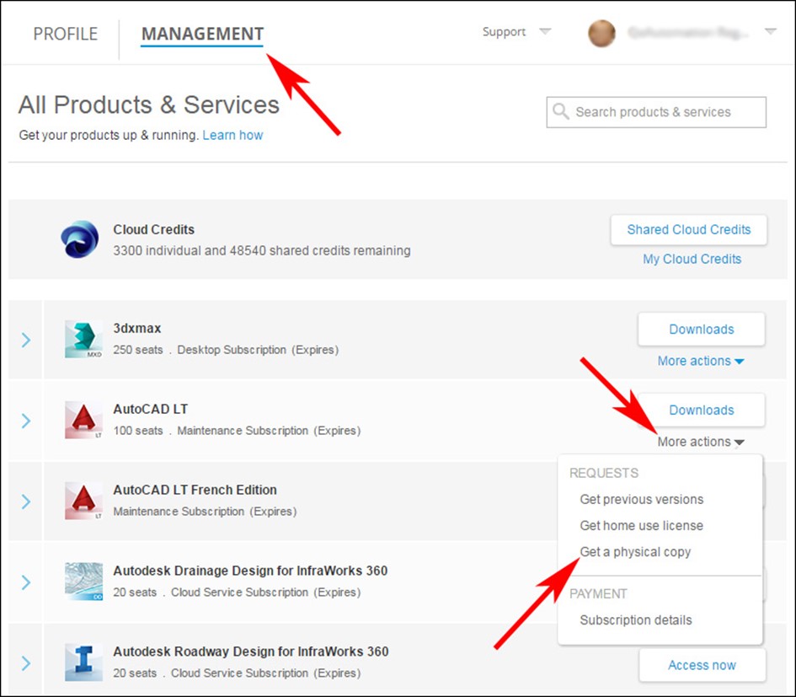This screenshot has height=697, width=796.
Task: Click the 3dxmax product icon
Action: coord(83,340)
